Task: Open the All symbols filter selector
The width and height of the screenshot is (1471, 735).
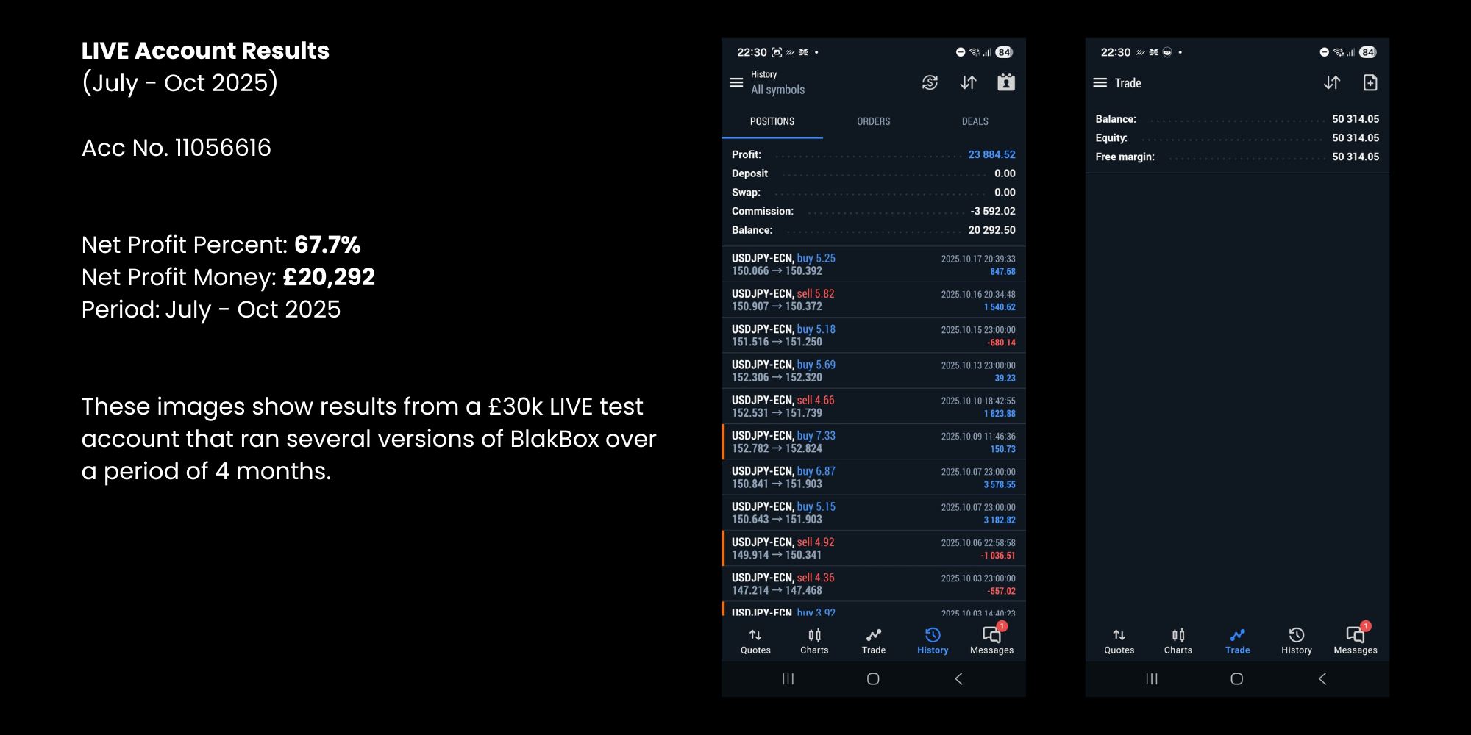Action: pos(777,90)
